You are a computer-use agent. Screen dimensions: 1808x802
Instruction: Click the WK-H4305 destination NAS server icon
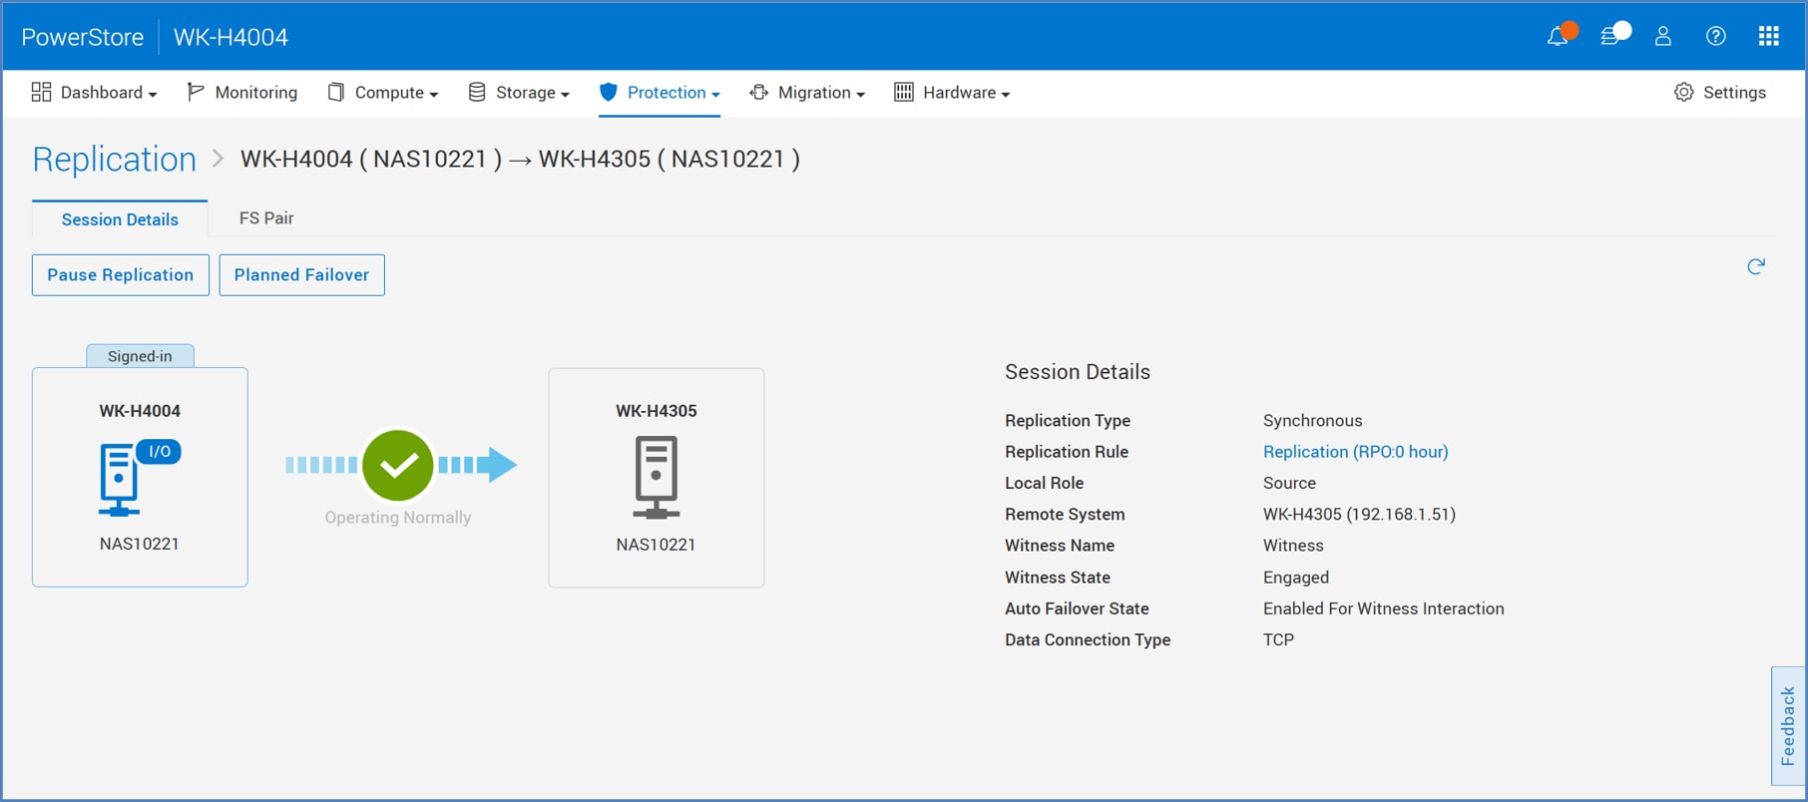tap(657, 478)
